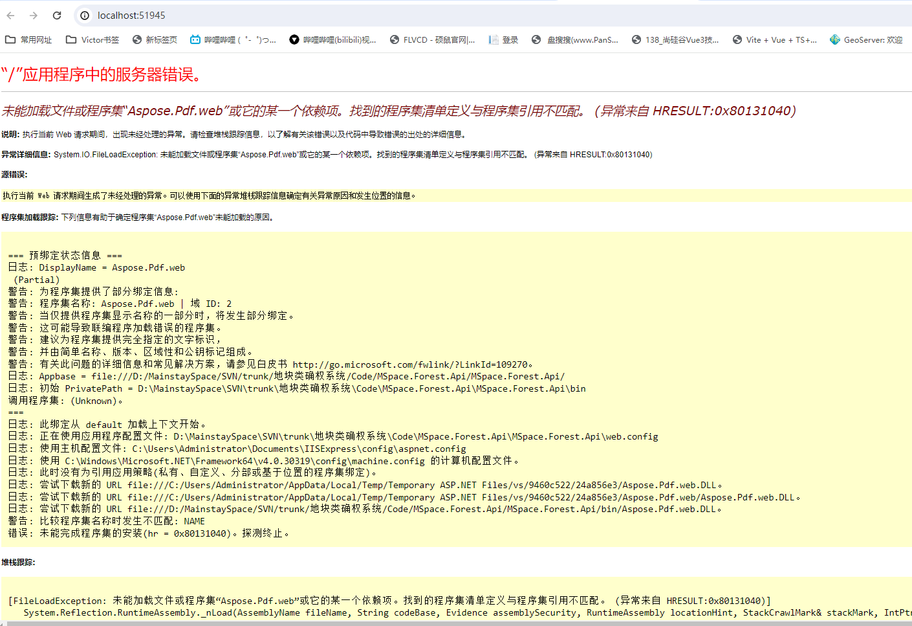Viewport: 912px width, 626px height.
Task: Click the 源错误 label
Action: [14, 175]
